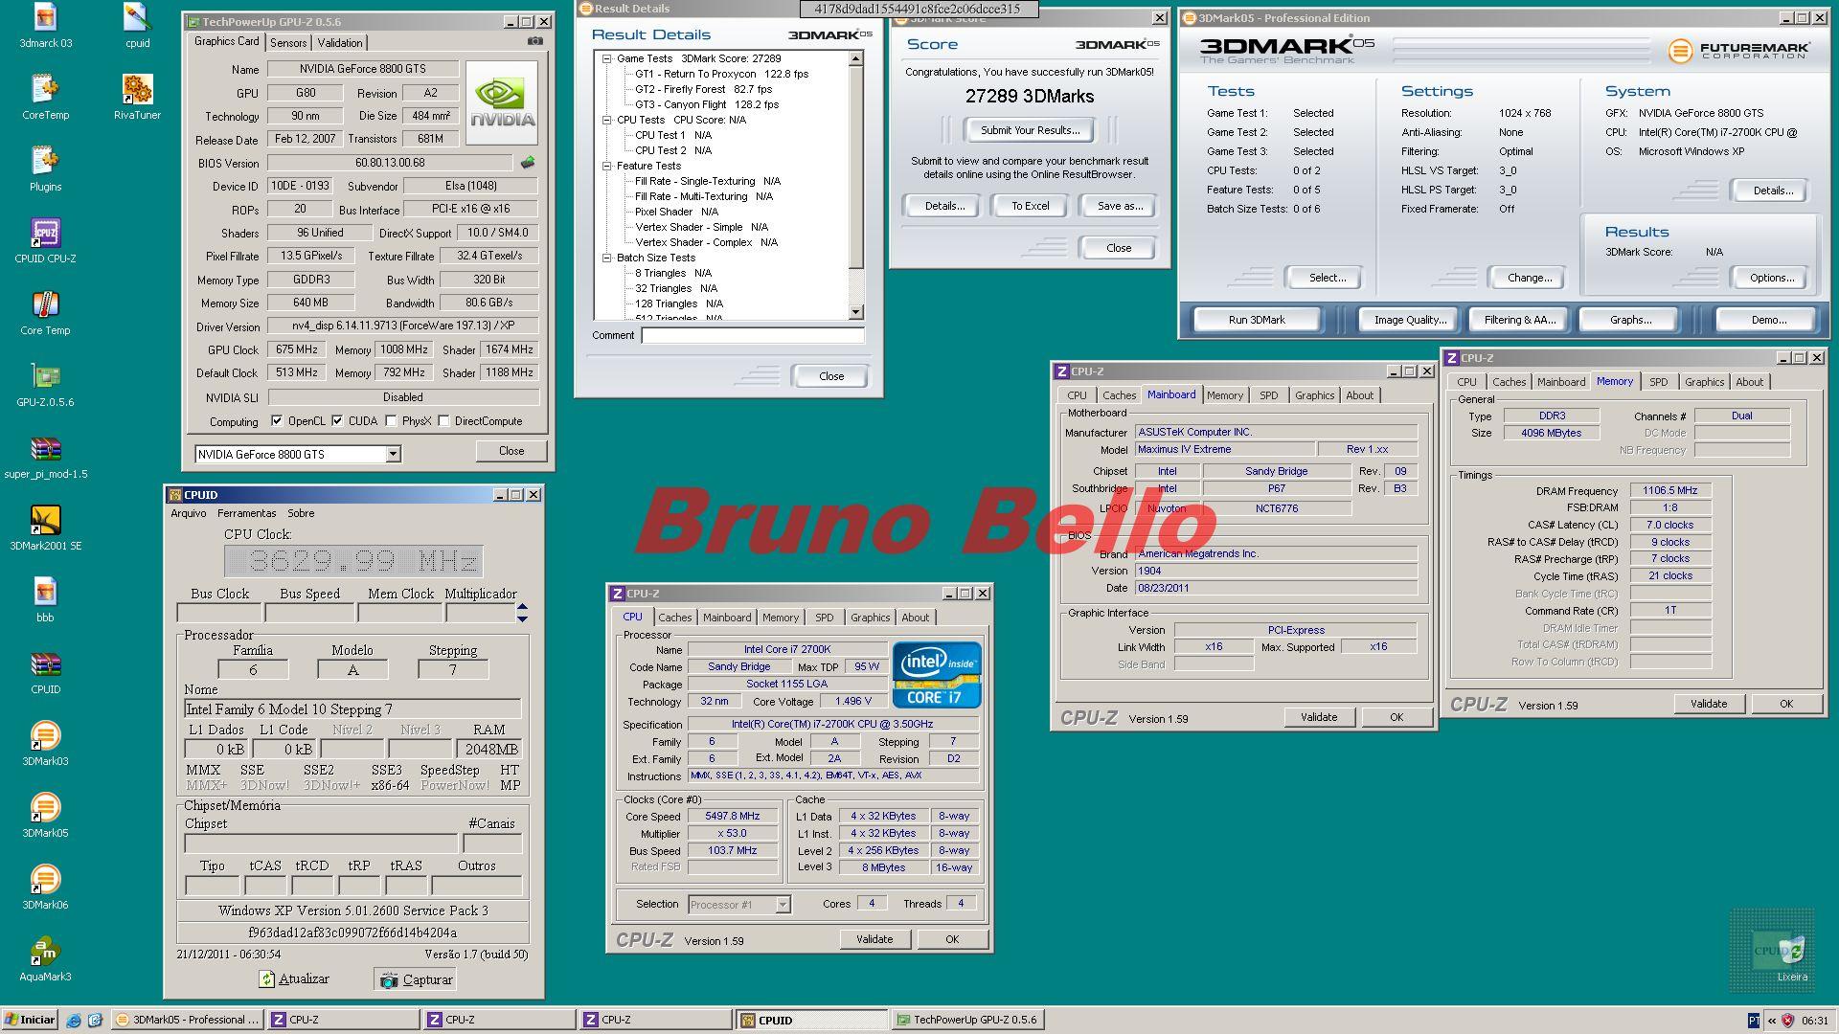Open the 3dmarck 03 desktop icon
Screen dimensions: 1839x1034
pos(45,25)
